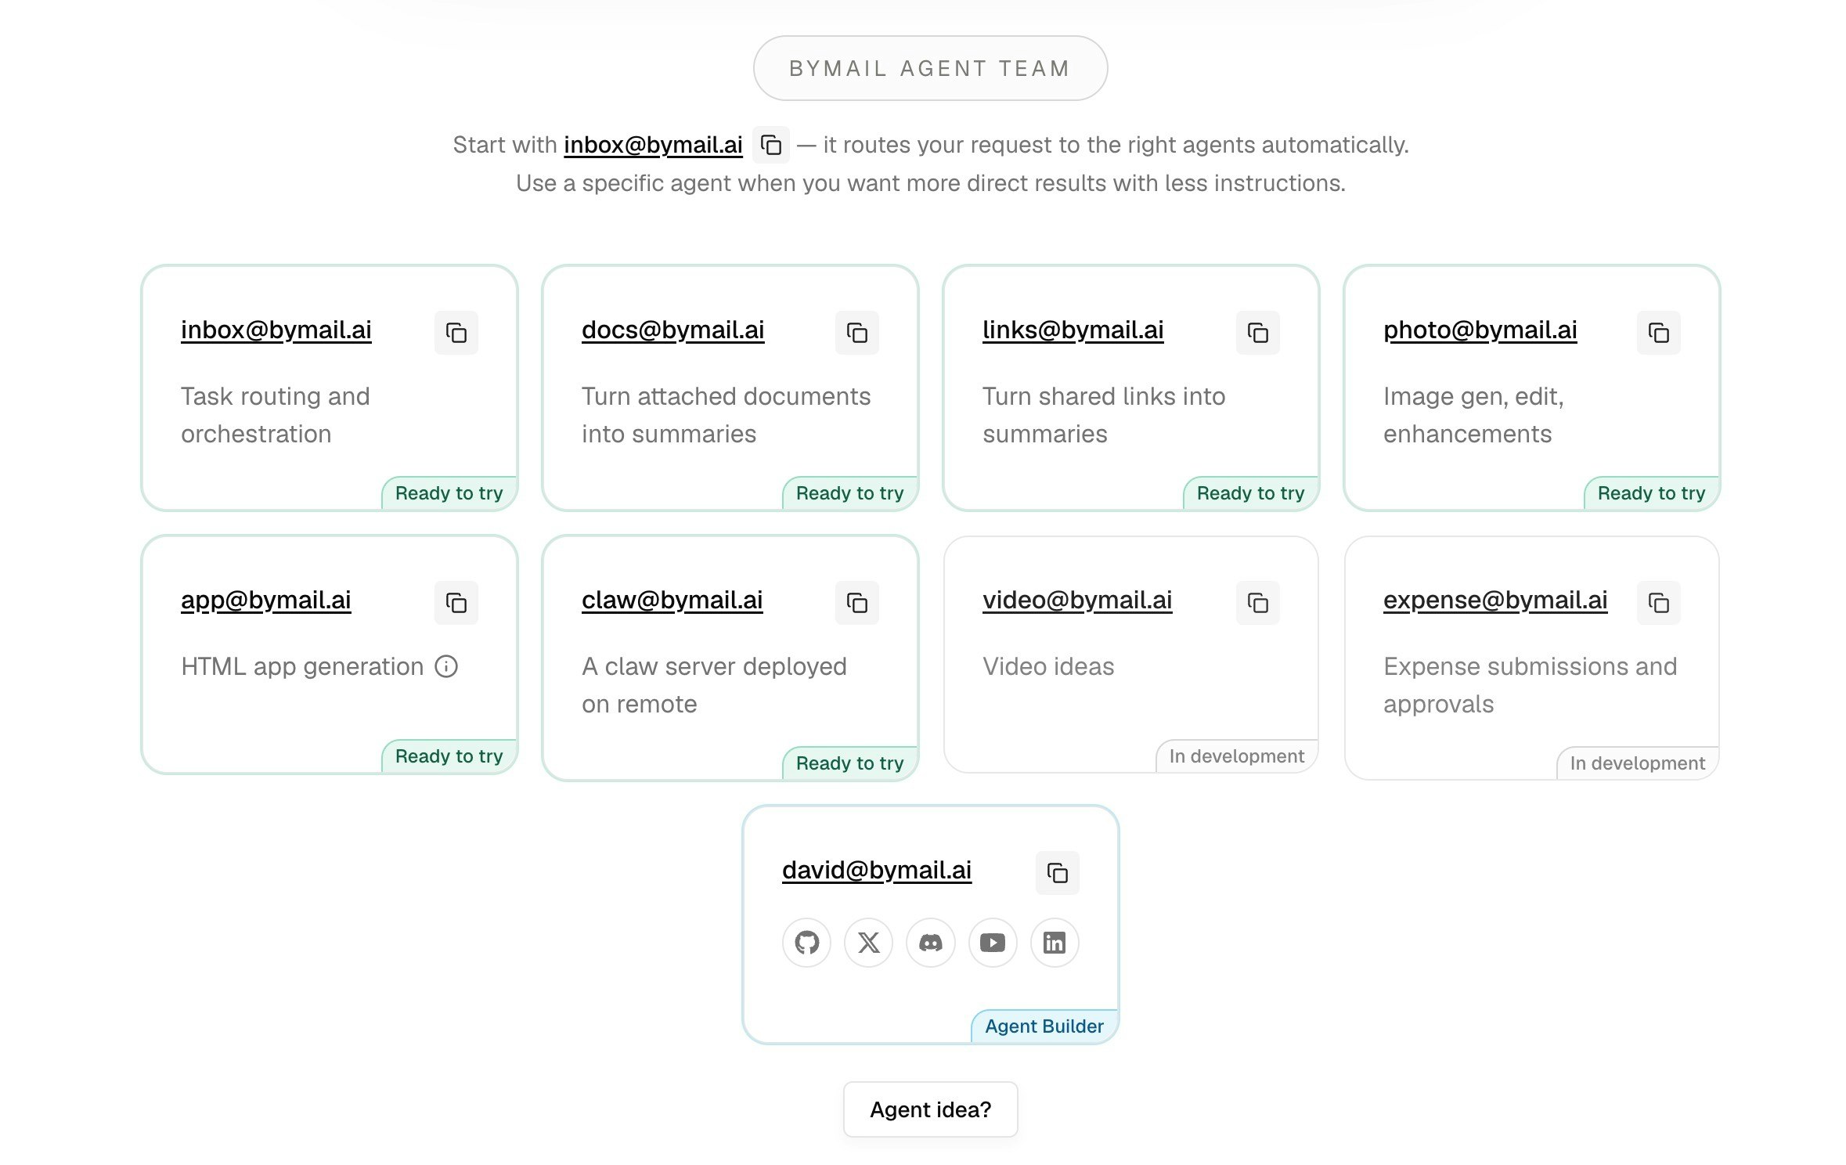This screenshot has height=1165, width=1846.
Task: Open the LinkedIn icon under david@bymail.ai
Action: 1054,943
